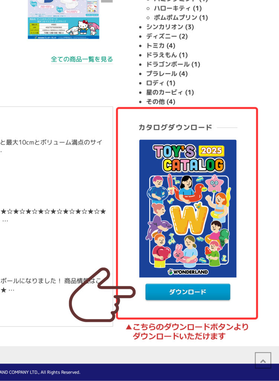Open the シンカリオン (3) category

click(170, 27)
